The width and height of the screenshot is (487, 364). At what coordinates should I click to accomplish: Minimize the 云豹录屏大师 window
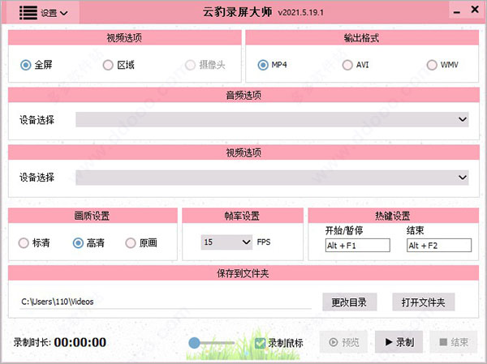(x=456, y=12)
